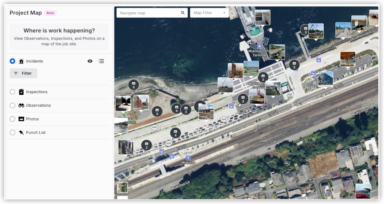Click the Mukilteo station transit icon

coord(188,158)
